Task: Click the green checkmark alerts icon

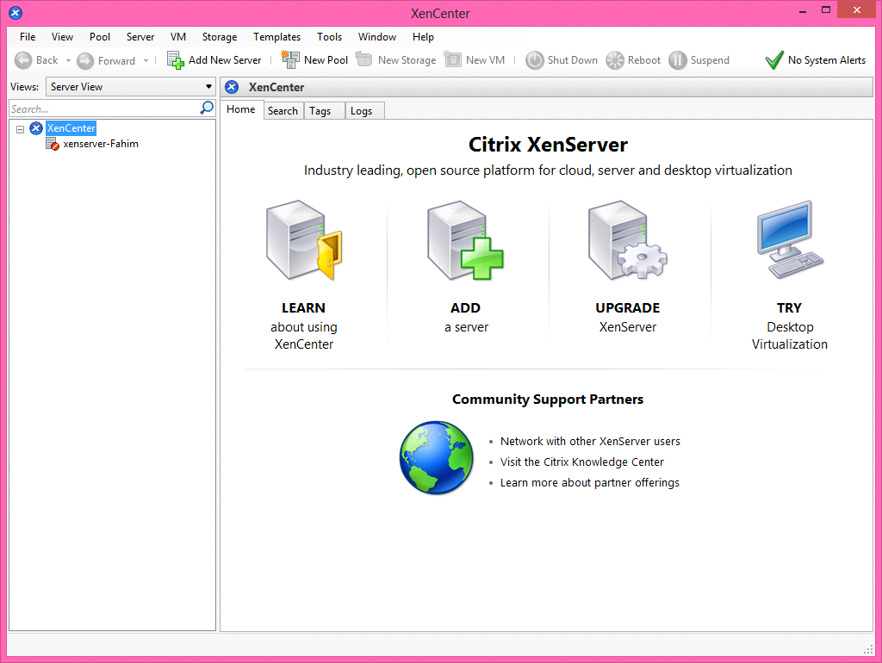Action: pyautogui.click(x=774, y=60)
